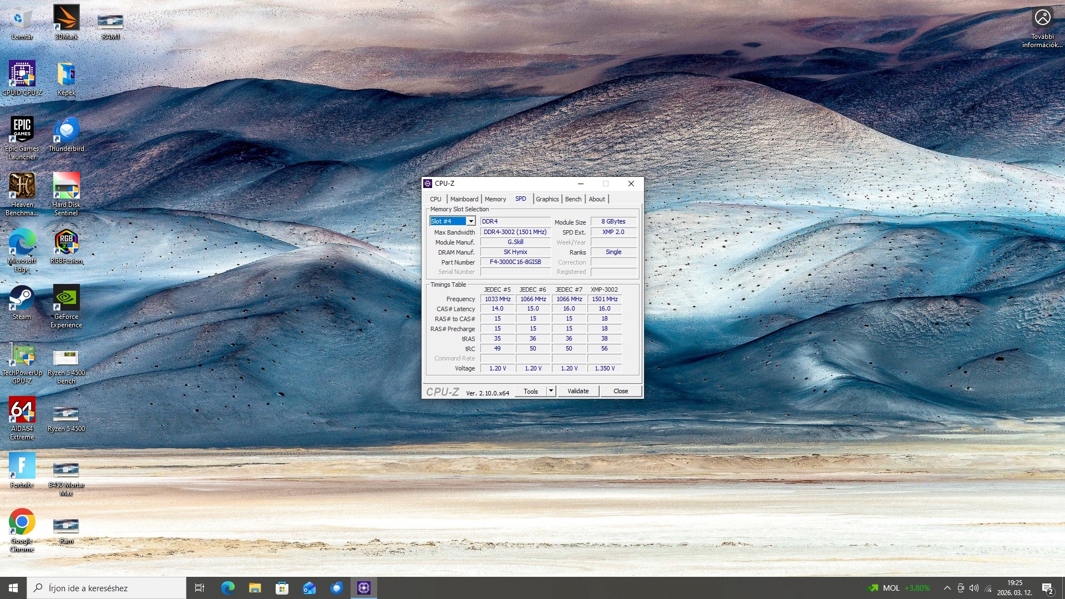The height and width of the screenshot is (599, 1065).
Task: Click the Validate button
Action: click(x=577, y=391)
